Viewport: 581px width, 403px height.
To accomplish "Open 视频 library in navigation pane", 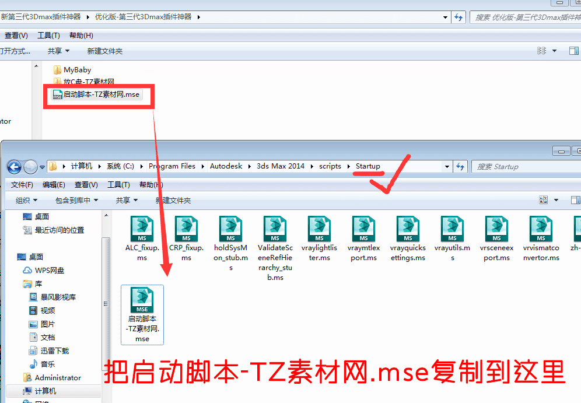I will coord(42,310).
